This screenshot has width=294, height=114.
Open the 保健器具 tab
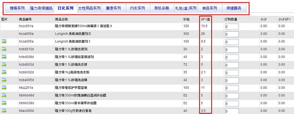234,8
